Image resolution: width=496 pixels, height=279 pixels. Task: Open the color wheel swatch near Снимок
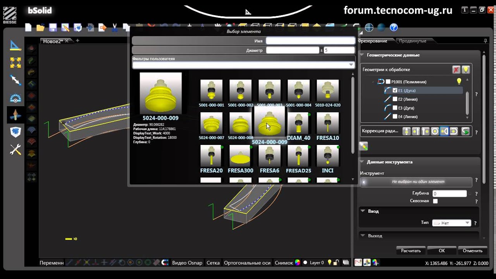pyautogui.click(x=298, y=262)
